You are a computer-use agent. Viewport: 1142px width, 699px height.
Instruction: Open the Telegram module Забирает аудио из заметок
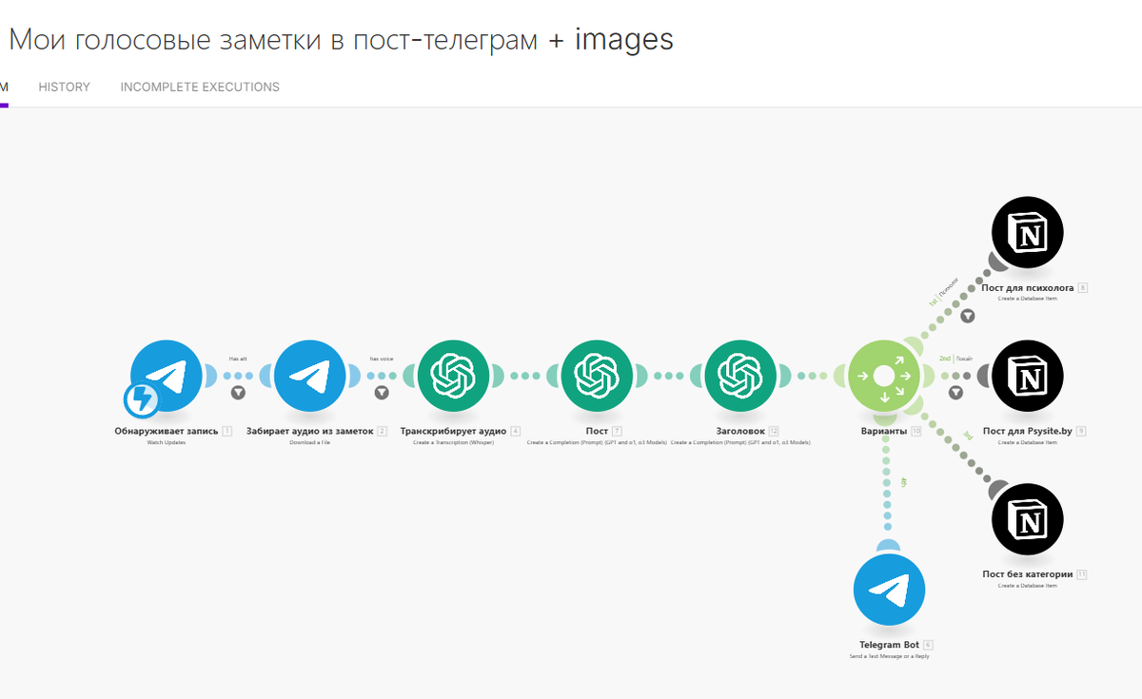pyautogui.click(x=310, y=376)
